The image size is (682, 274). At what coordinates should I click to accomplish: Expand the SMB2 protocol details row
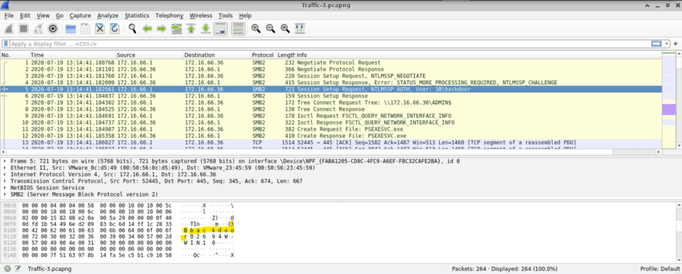click(x=5, y=193)
